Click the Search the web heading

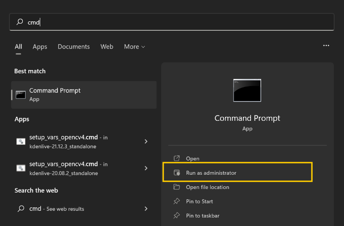coord(36,190)
